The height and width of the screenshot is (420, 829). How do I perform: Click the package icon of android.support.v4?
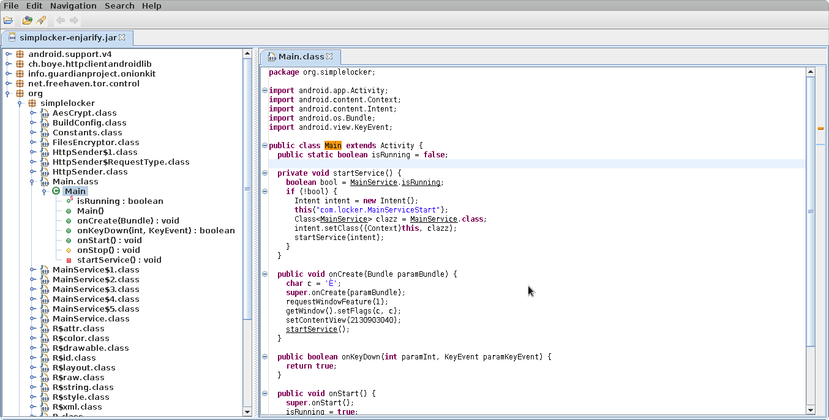(x=20, y=54)
